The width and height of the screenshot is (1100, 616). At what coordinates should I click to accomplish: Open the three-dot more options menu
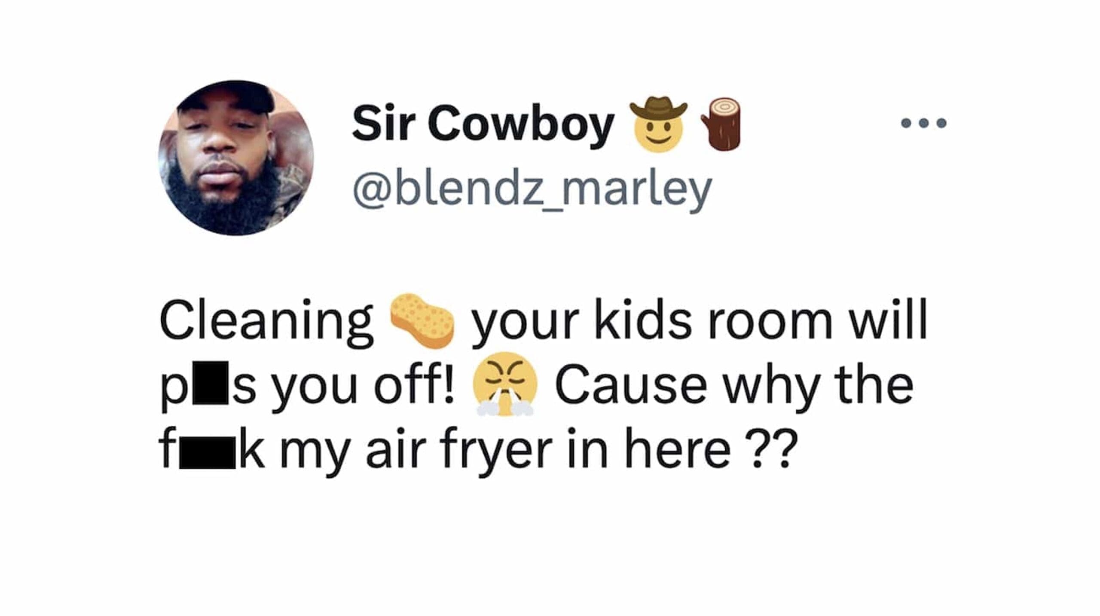click(923, 123)
